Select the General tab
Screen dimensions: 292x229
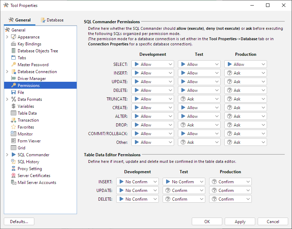coord(20,20)
